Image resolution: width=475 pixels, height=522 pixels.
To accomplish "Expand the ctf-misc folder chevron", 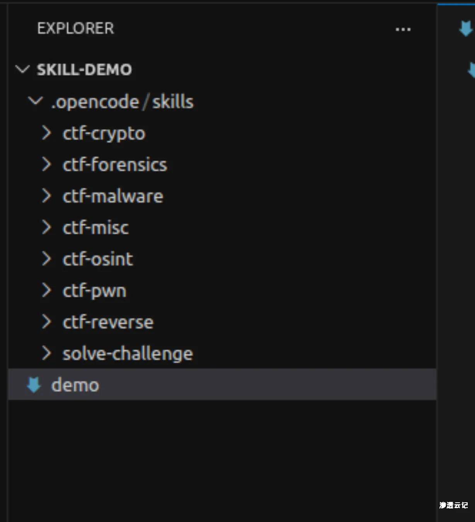I will [46, 228].
